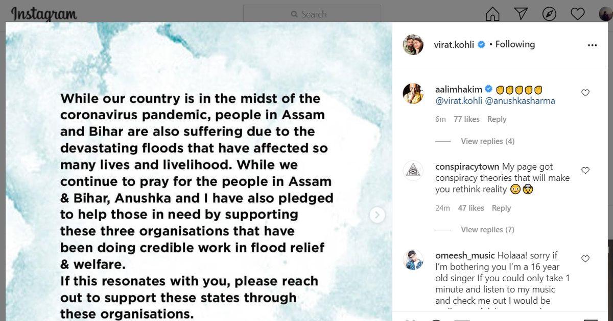The height and width of the screenshot is (321, 613).
Task: Go to Instagram home feed
Action: pyautogui.click(x=492, y=14)
